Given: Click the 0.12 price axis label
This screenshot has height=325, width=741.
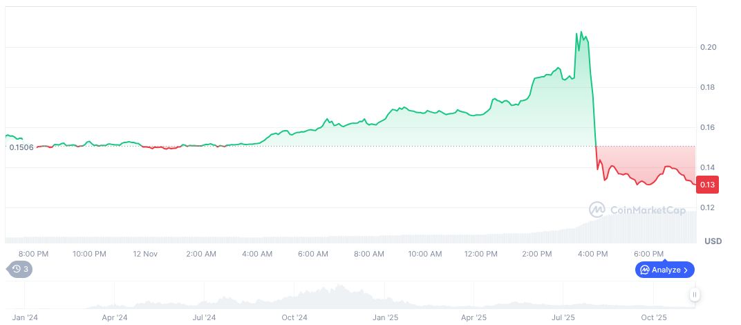Looking at the screenshot, I should pyautogui.click(x=708, y=207).
